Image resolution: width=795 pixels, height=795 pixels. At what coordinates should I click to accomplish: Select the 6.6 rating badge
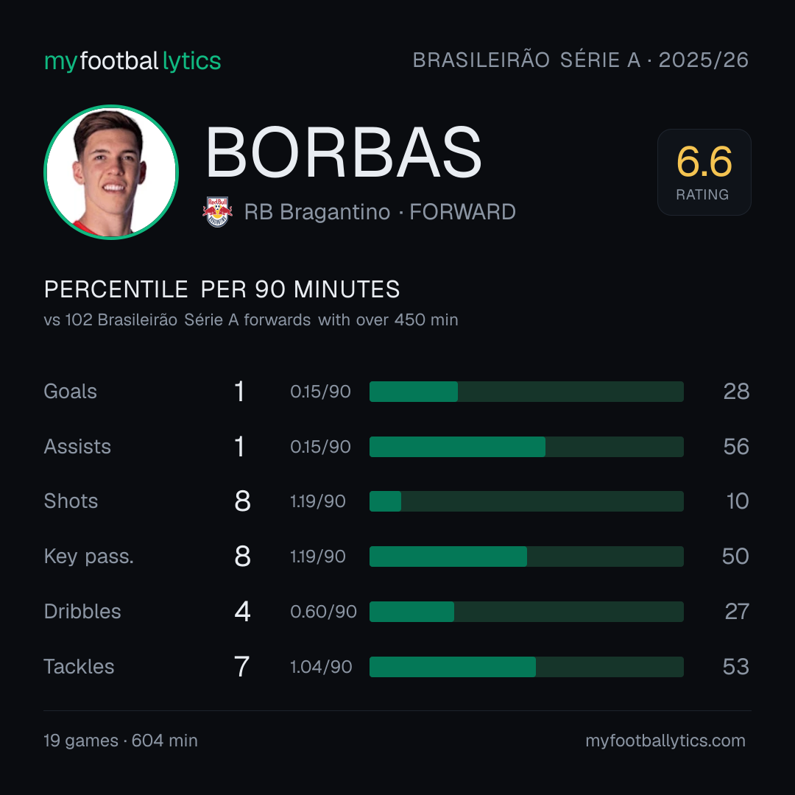click(704, 172)
